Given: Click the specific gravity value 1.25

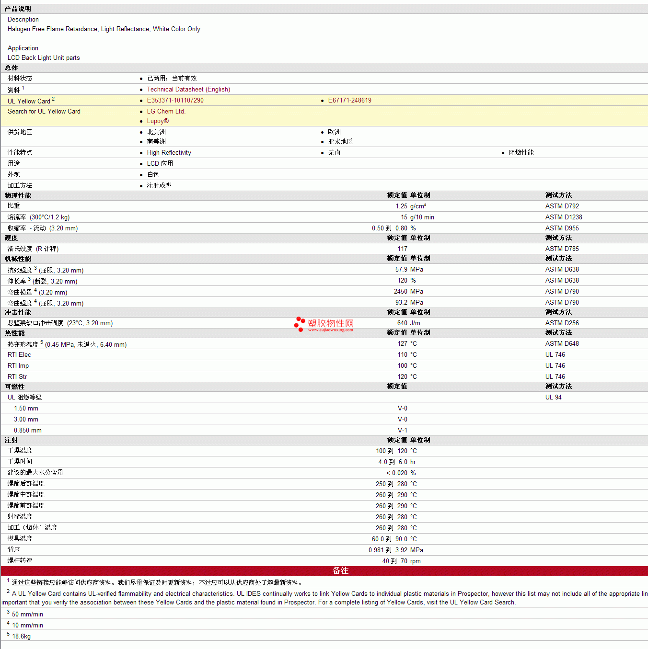Looking at the screenshot, I should [401, 206].
